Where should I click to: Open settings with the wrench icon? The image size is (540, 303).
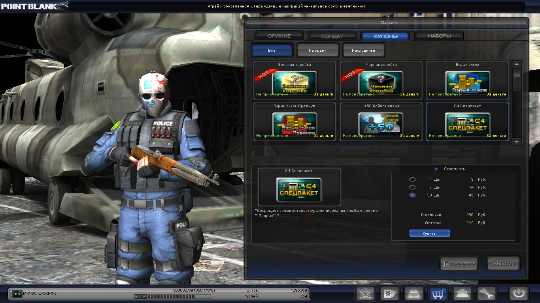pyautogui.click(x=487, y=294)
